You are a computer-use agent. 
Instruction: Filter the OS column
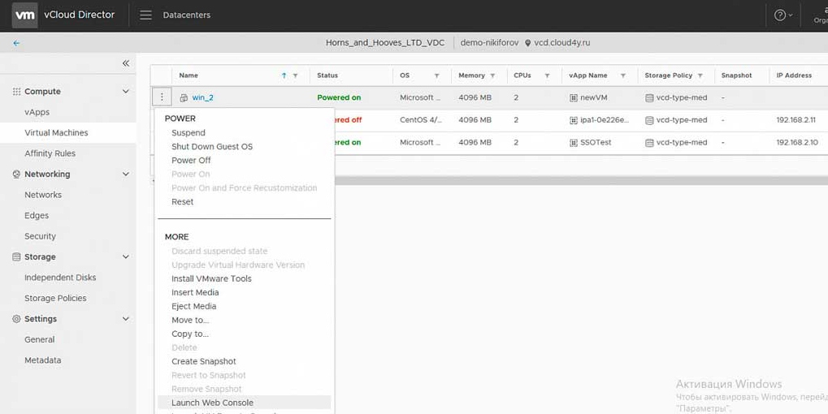tap(436, 75)
